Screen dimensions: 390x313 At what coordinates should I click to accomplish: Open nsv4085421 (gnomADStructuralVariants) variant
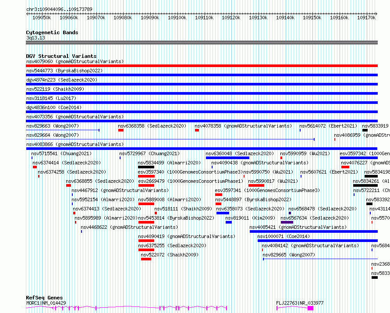coord(298,227)
